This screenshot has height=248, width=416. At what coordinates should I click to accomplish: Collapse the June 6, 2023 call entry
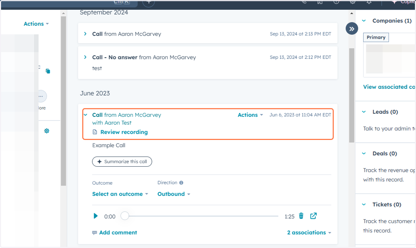(85, 115)
